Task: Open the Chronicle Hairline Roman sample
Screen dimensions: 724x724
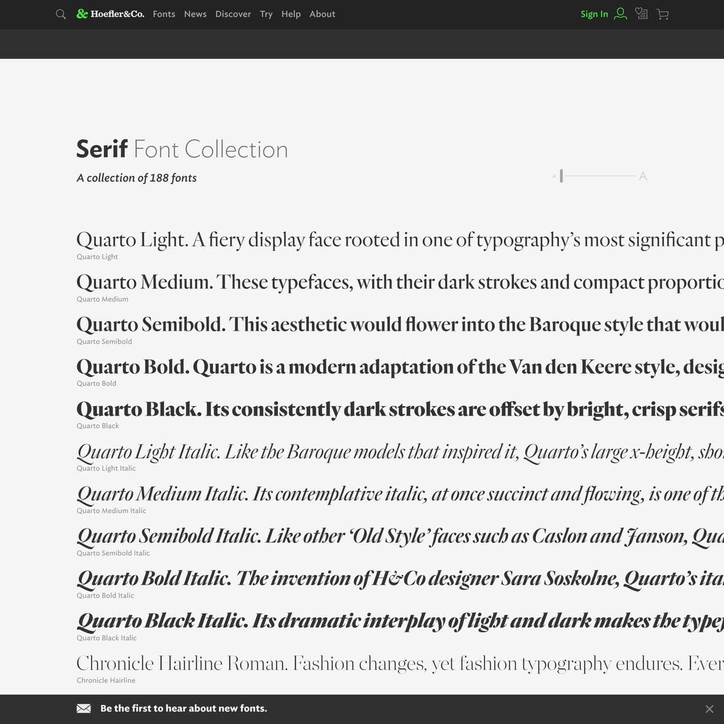Action: (x=241, y=663)
